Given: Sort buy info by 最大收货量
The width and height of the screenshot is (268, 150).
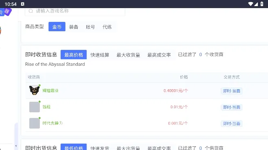Looking at the screenshot, I should (129, 55).
